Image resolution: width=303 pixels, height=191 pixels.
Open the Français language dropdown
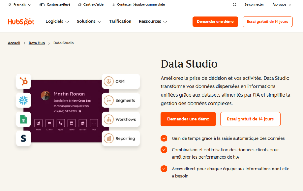pos(20,5)
